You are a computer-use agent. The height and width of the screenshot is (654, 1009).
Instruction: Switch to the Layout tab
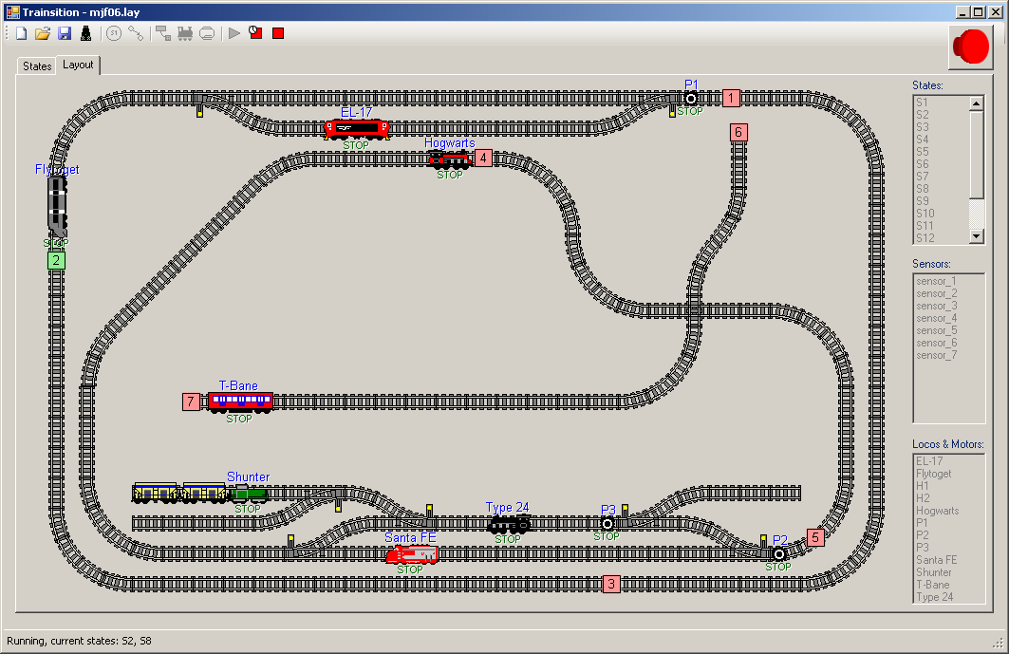point(78,65)
